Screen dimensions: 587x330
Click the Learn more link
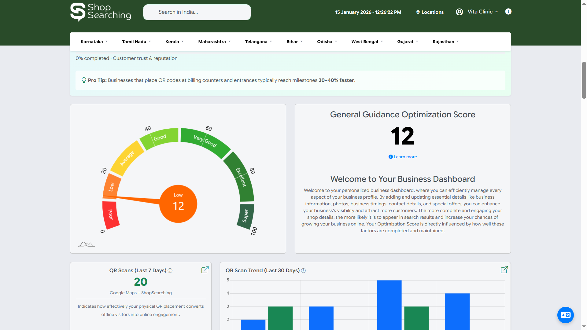pos(405,157)
